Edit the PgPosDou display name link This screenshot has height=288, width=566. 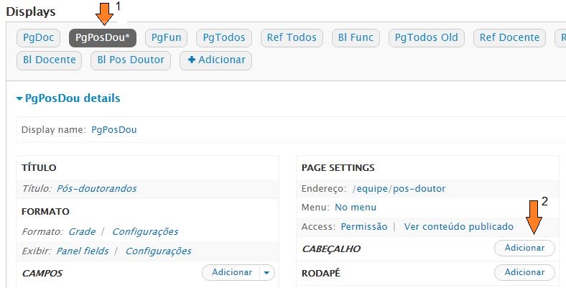pyautogui.click(x=114, y=130)
